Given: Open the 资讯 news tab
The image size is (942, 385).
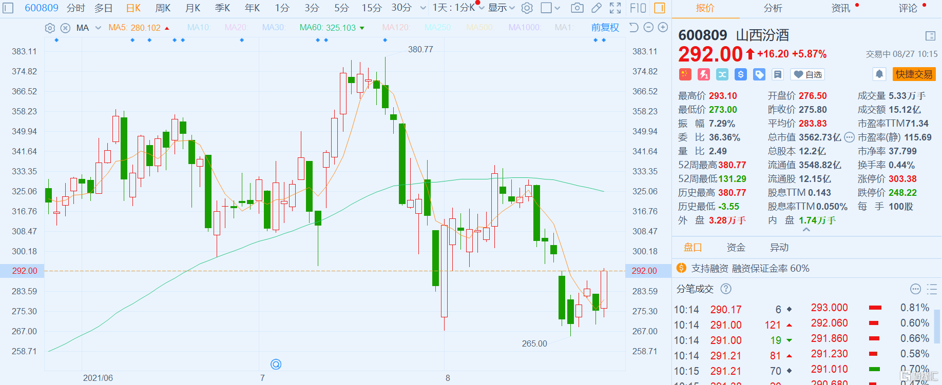Looking at the screenshot, I should pos(841,8).
